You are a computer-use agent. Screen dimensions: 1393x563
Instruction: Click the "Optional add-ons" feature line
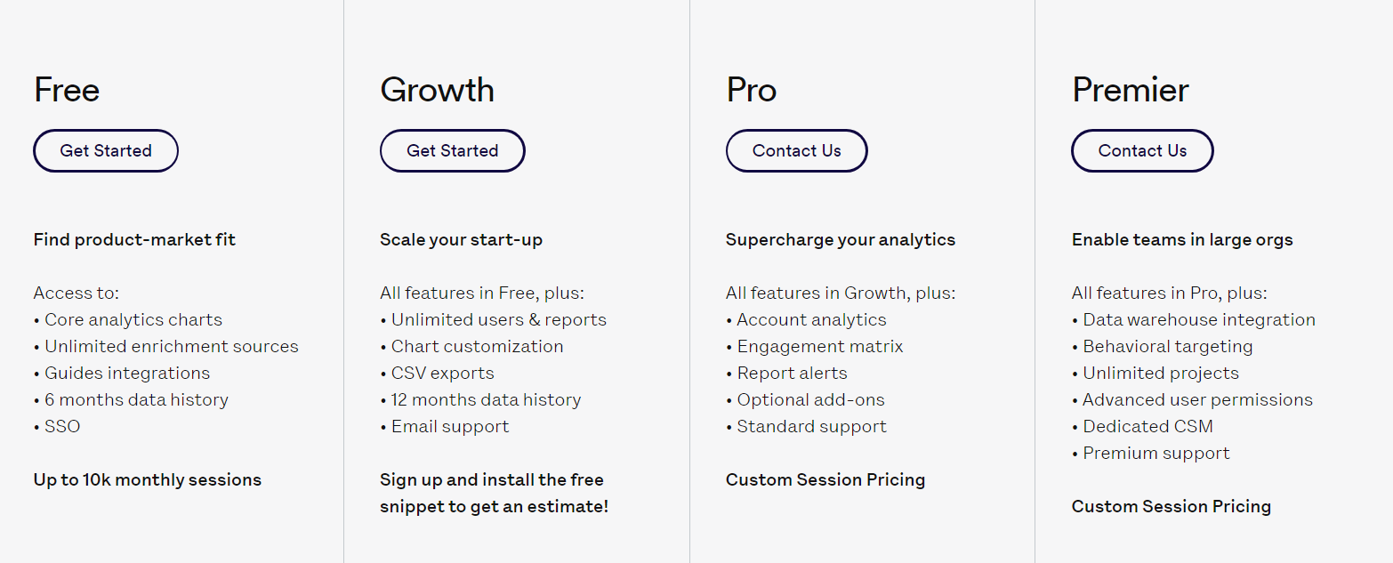coord(810,399)
